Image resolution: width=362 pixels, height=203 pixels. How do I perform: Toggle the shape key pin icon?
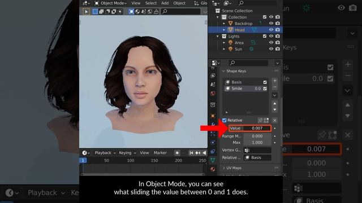pyautogui.click(x=260, y=120)
